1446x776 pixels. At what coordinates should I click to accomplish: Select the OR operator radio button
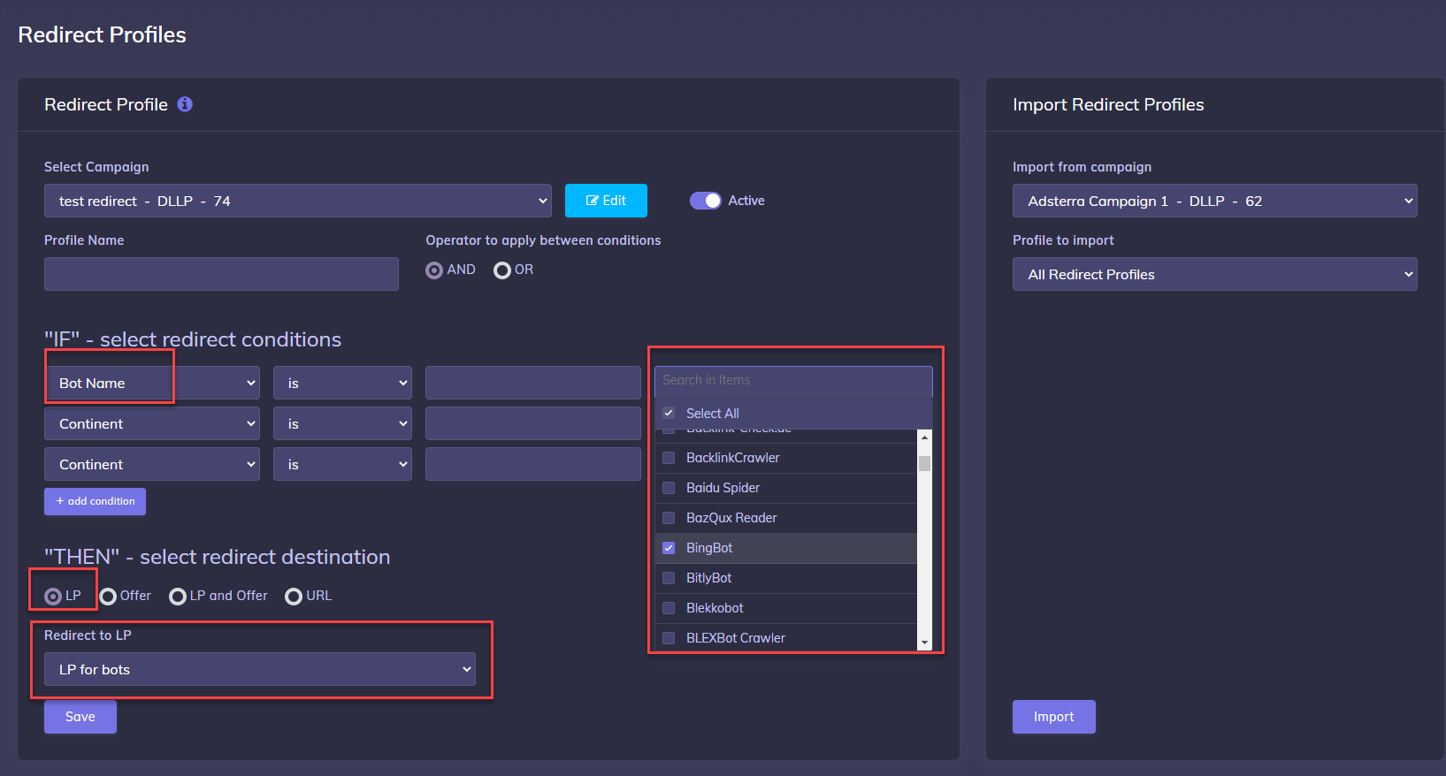pyautogui.click(x=502, y=270)
